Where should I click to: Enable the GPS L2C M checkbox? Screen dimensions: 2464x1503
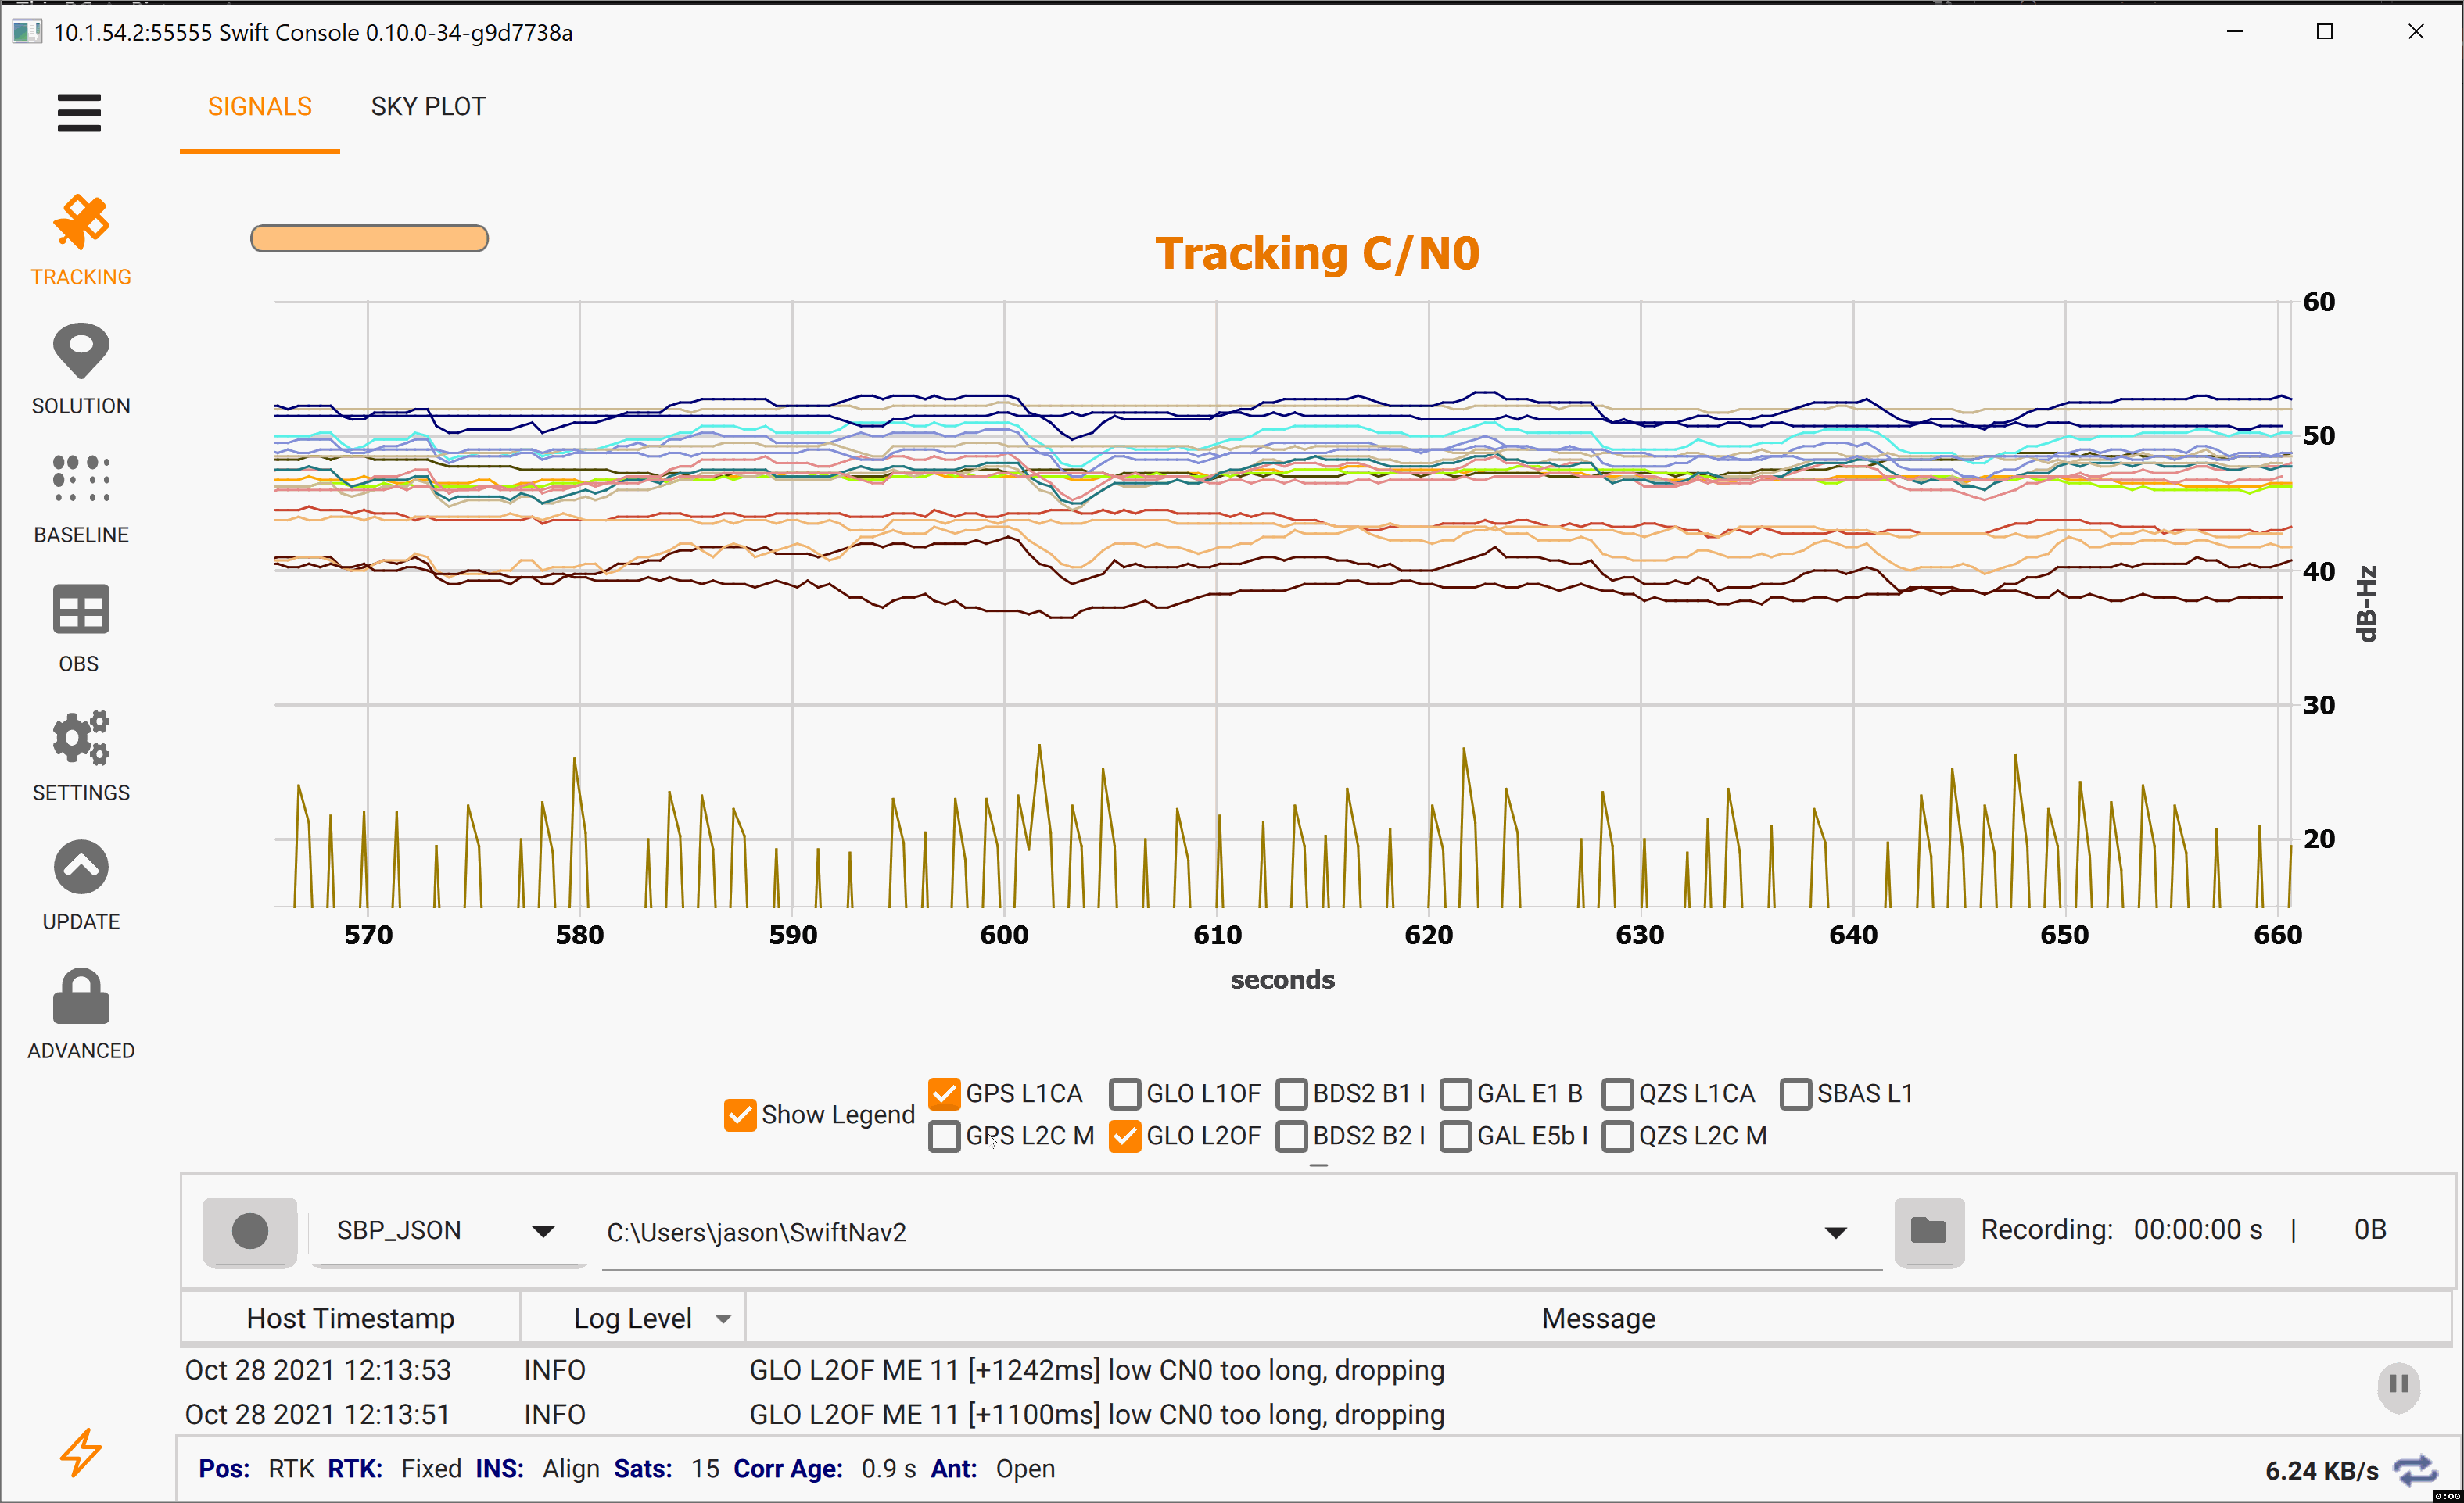944,1136
